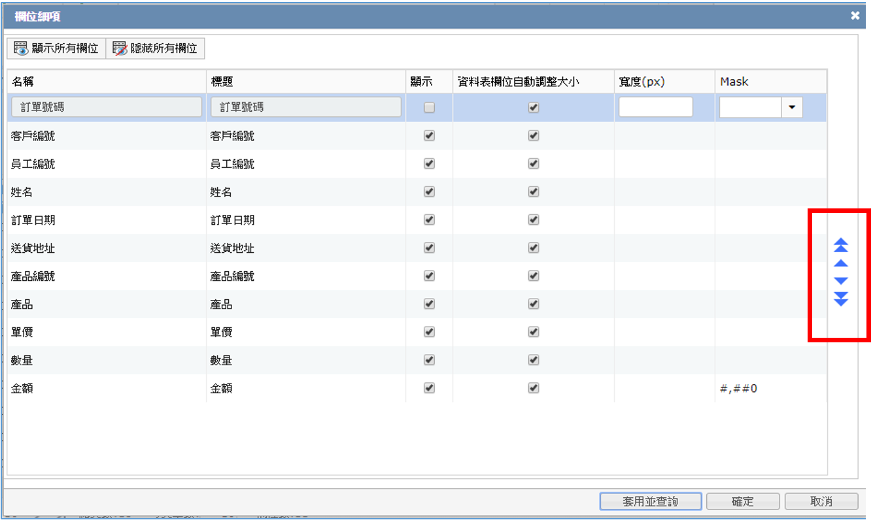Toggle 顯示 checkbox for 訂單號碼 row

pos(429,108)
